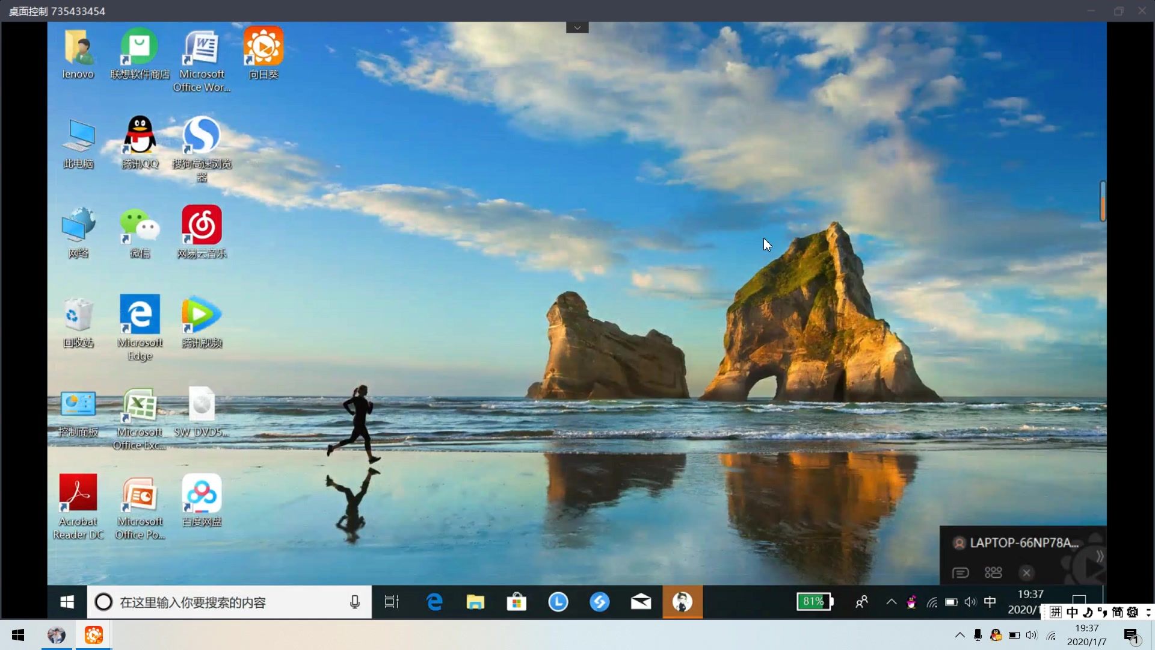Select 百度网盘 desktop shortcut
This screenshot has height=650, width=1155.
click(202, 501)
